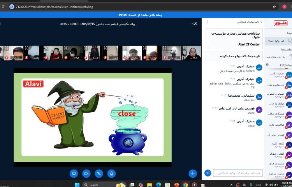Image resolution: width=292 pixels, height=187 pixels.
Task: Open the blue plus actions menu
Action: tap(192, 173)
